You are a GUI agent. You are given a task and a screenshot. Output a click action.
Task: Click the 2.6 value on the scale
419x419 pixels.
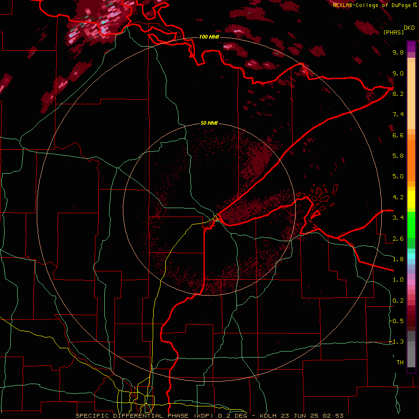click(398, 239)
